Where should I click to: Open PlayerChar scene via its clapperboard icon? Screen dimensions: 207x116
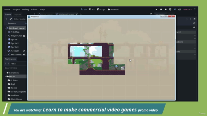tap(24, 36)
